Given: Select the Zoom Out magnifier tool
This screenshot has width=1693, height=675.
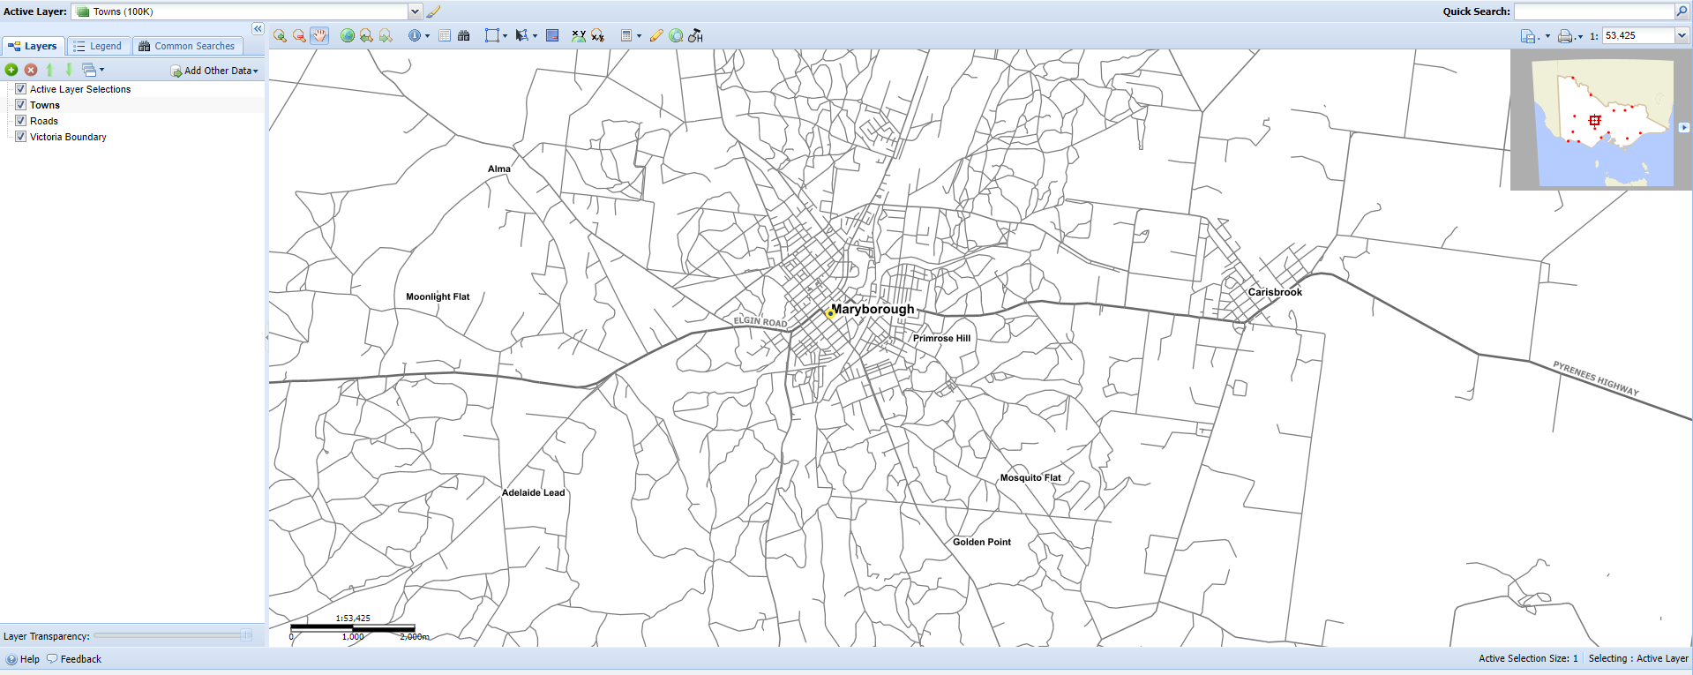Looking at the screenshot, I should (299, 36).
